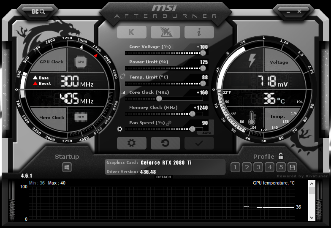Open fan speed gear settings icon
Image resolution: width=331 pixels, height=228 pixels.
click(x=120, y=129)
